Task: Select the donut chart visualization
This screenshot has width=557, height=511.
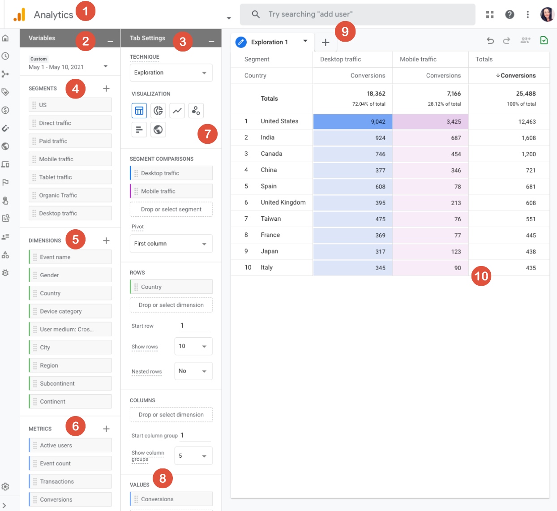Action: tap(158, 110)
